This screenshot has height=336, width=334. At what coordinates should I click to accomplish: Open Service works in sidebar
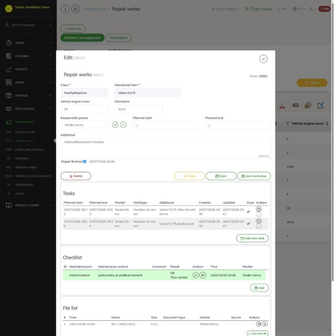[25, 132]
